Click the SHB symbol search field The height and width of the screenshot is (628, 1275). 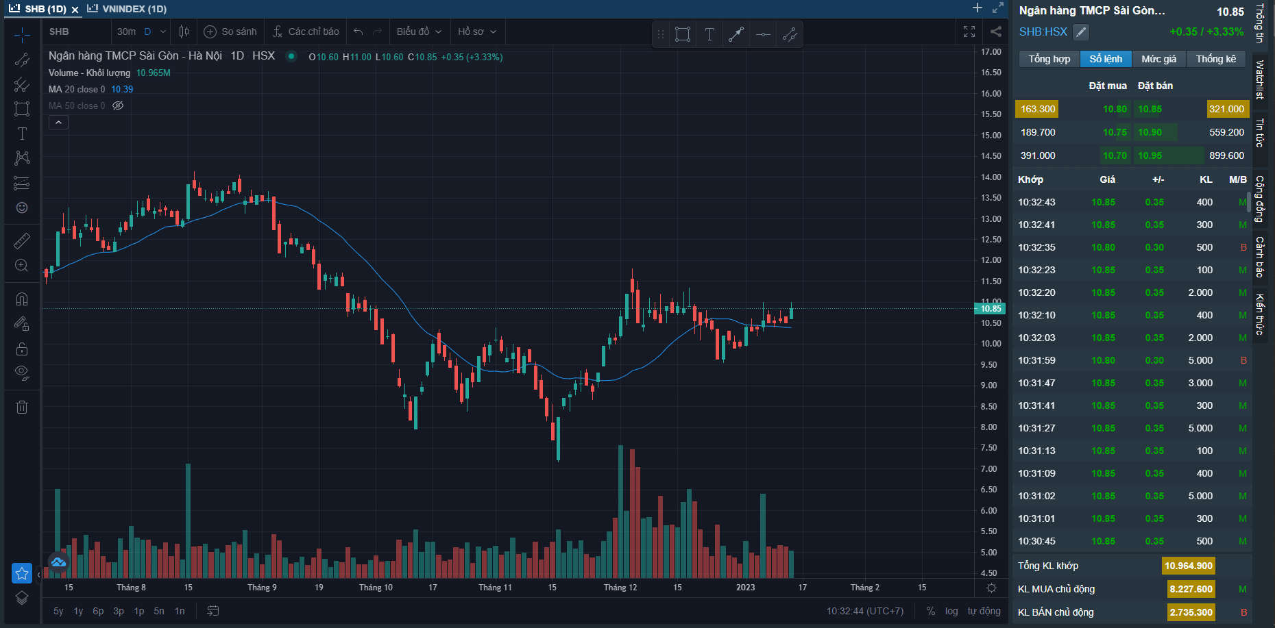click(x=75, y=32)
